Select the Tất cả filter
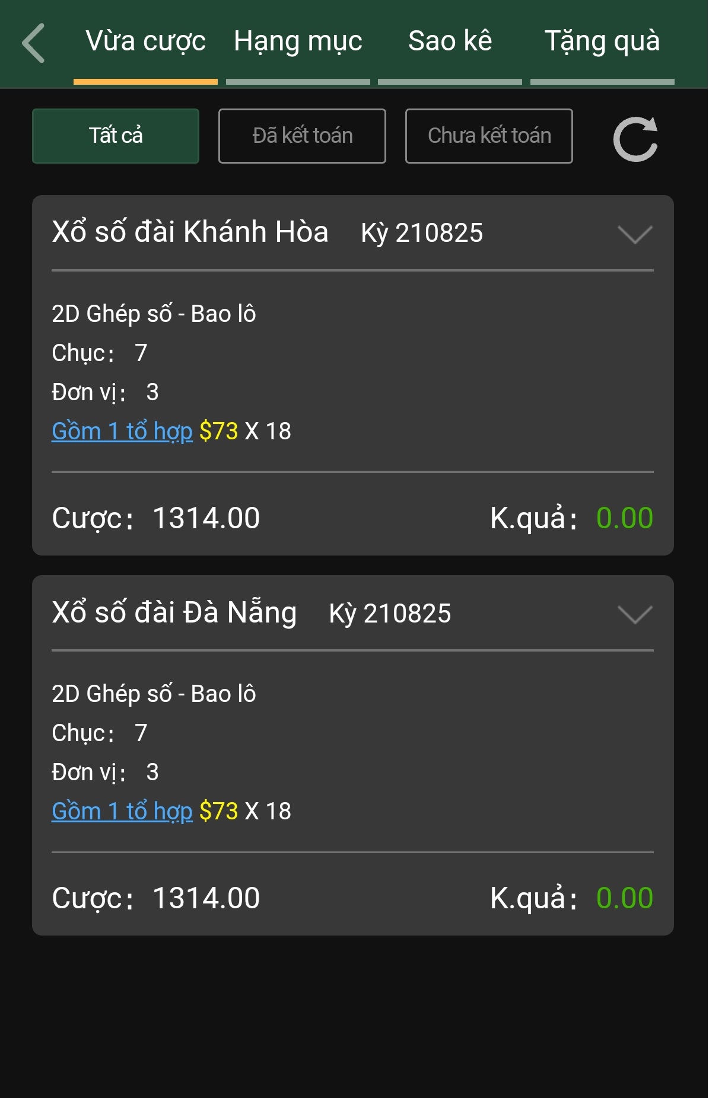 coord(116,136)
